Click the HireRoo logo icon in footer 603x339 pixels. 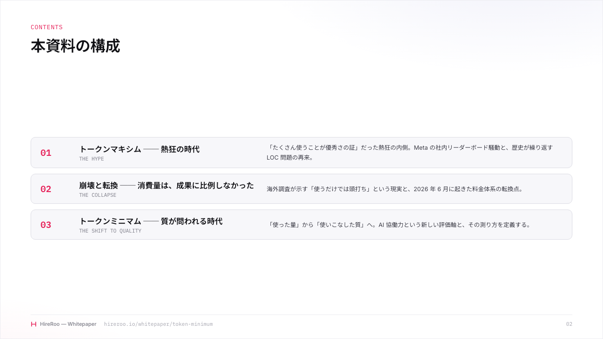(x=33, y=324)
